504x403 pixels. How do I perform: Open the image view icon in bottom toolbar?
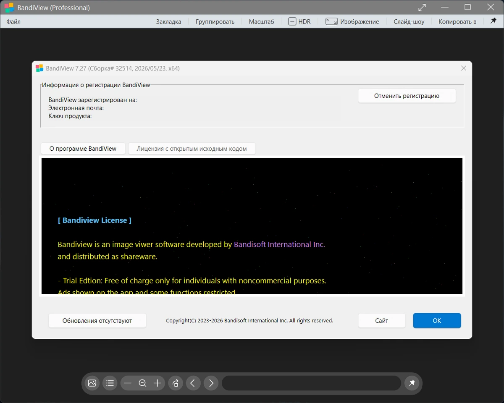pos(92,383)
